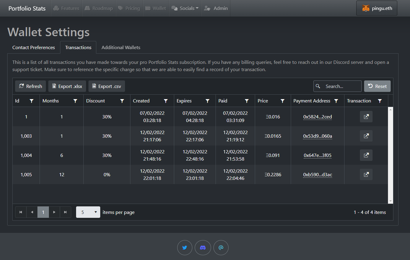Open transaction link for row Id 1
The width and height of the screenshot is (410, 260).
point(366,117)
